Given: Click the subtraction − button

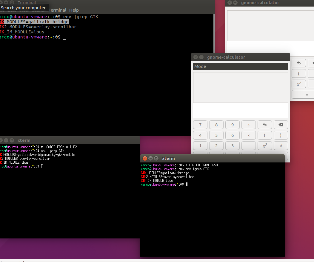Looking at the screenshot, I should point(249,145).
